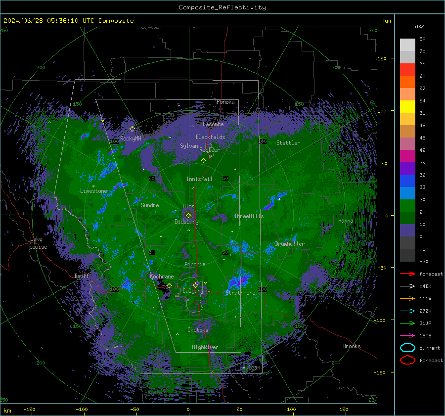The height and width of the screenshot is (416, 445).
Task: Click the Drumheller map label
Action: click(x=290, y=244)
